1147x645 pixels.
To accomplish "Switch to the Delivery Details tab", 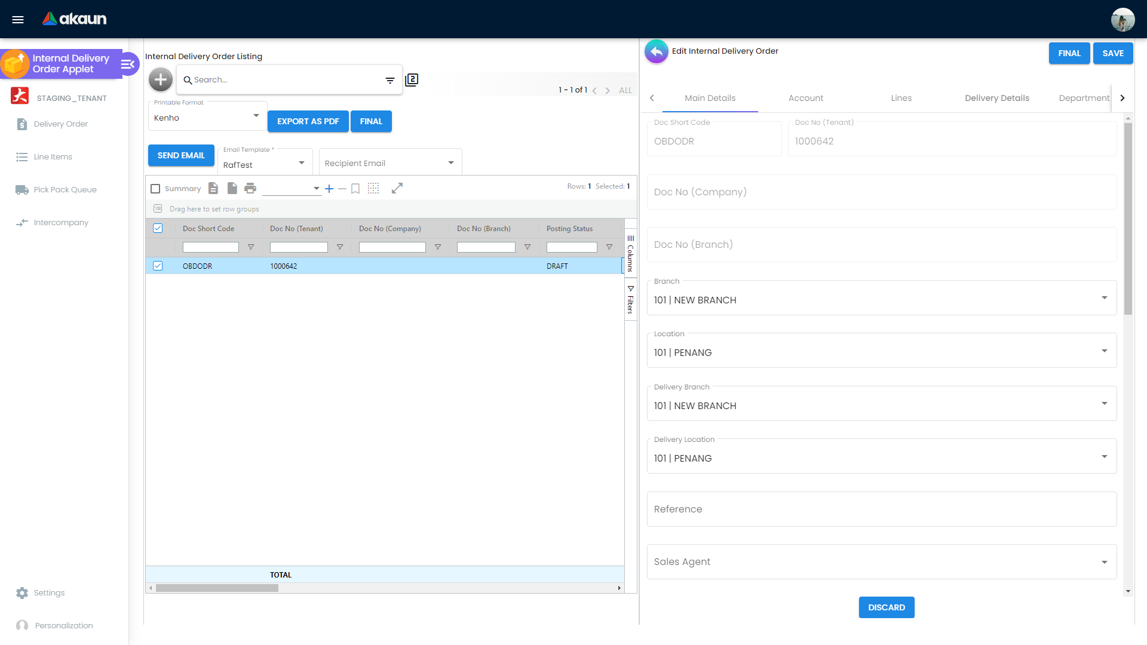I will click(996, 98).
